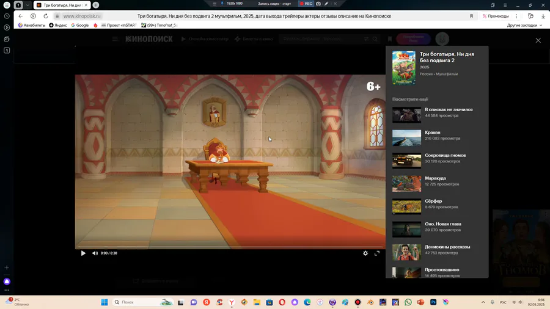Open the WhatsApp taskbar icon

click(x=408, y=302)
